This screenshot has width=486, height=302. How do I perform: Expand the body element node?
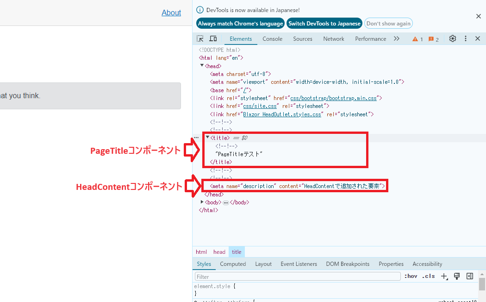202,202
